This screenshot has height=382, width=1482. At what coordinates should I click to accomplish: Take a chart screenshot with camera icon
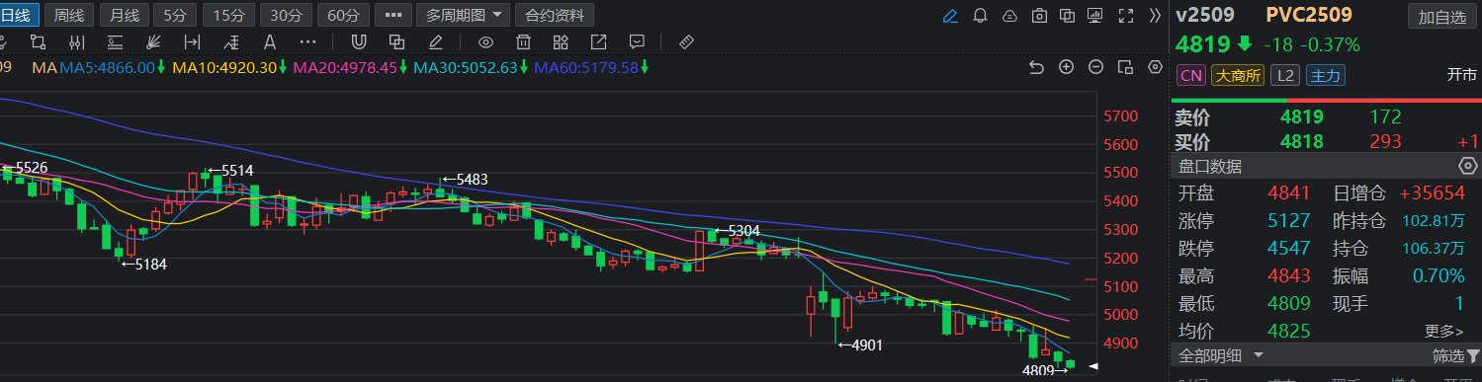(1038, 16)
